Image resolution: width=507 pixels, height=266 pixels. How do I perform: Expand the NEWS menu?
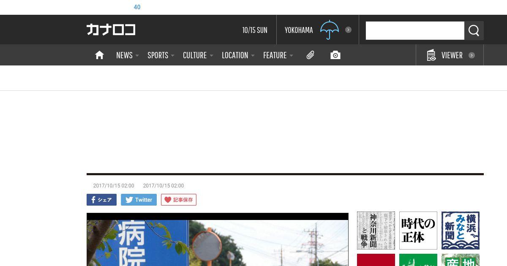(127, 55)
